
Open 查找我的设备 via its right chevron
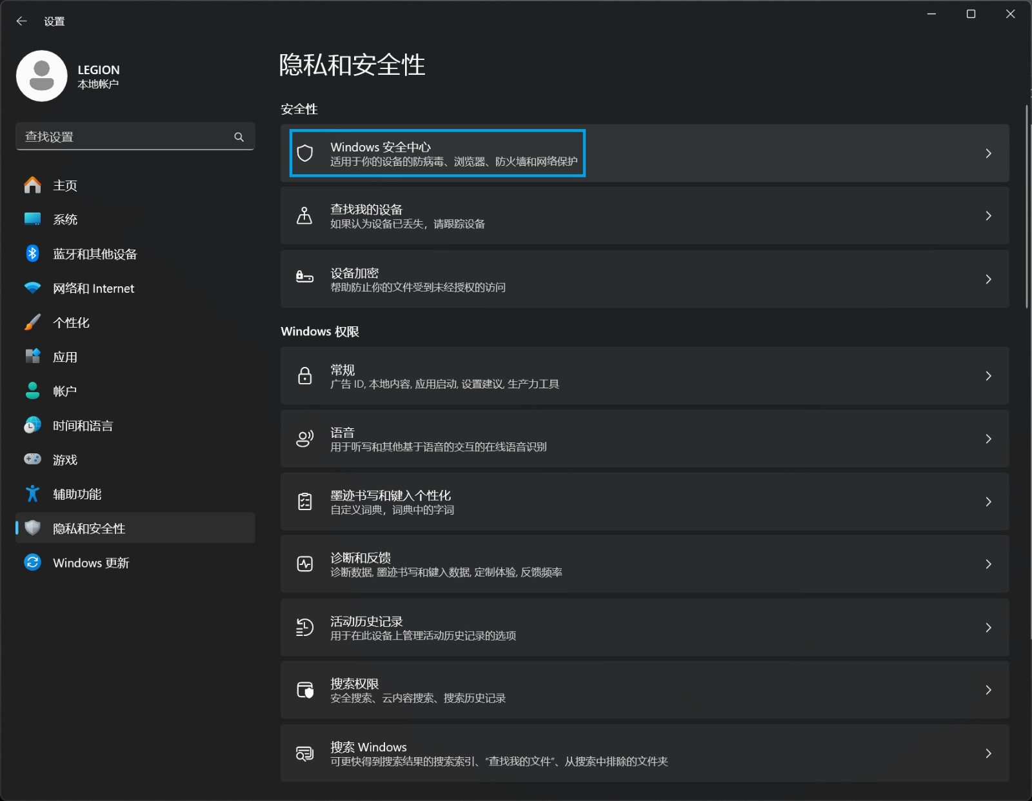coord(988,215)
